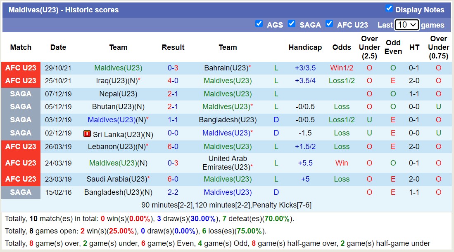The width and height of the screenshot is (454, 252).
Task: Select Nepal(U23) team link
Action: 118,94
